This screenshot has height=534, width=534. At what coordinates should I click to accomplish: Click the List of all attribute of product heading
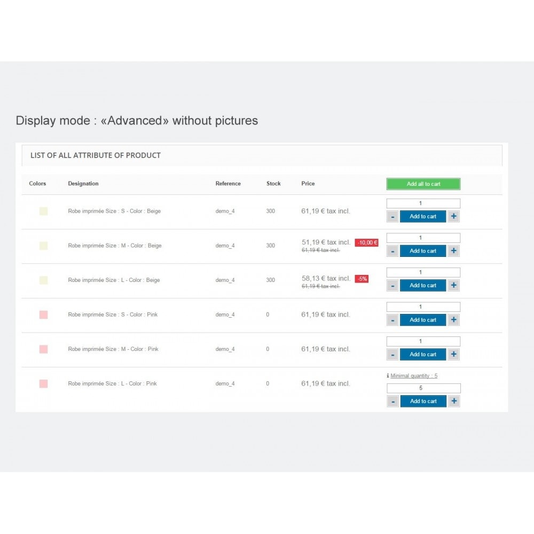click(x=96, y=155)
